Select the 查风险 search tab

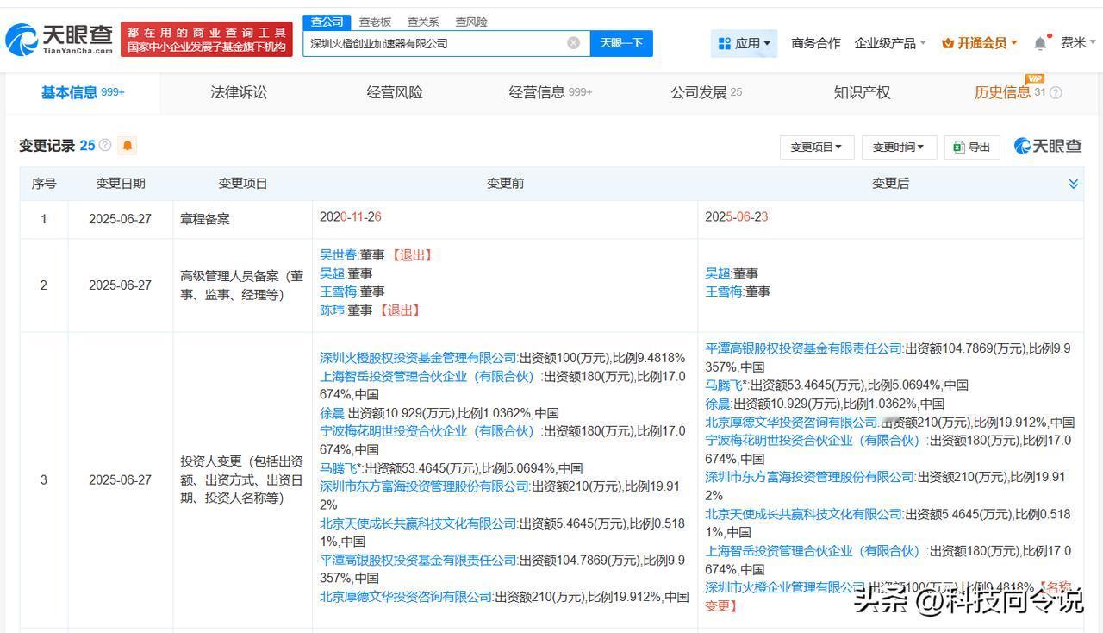[471, 22]
